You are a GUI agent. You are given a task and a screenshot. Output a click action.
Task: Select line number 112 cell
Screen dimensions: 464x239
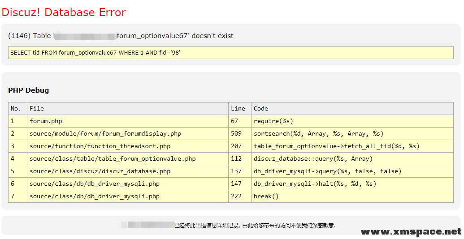(240, 158)
